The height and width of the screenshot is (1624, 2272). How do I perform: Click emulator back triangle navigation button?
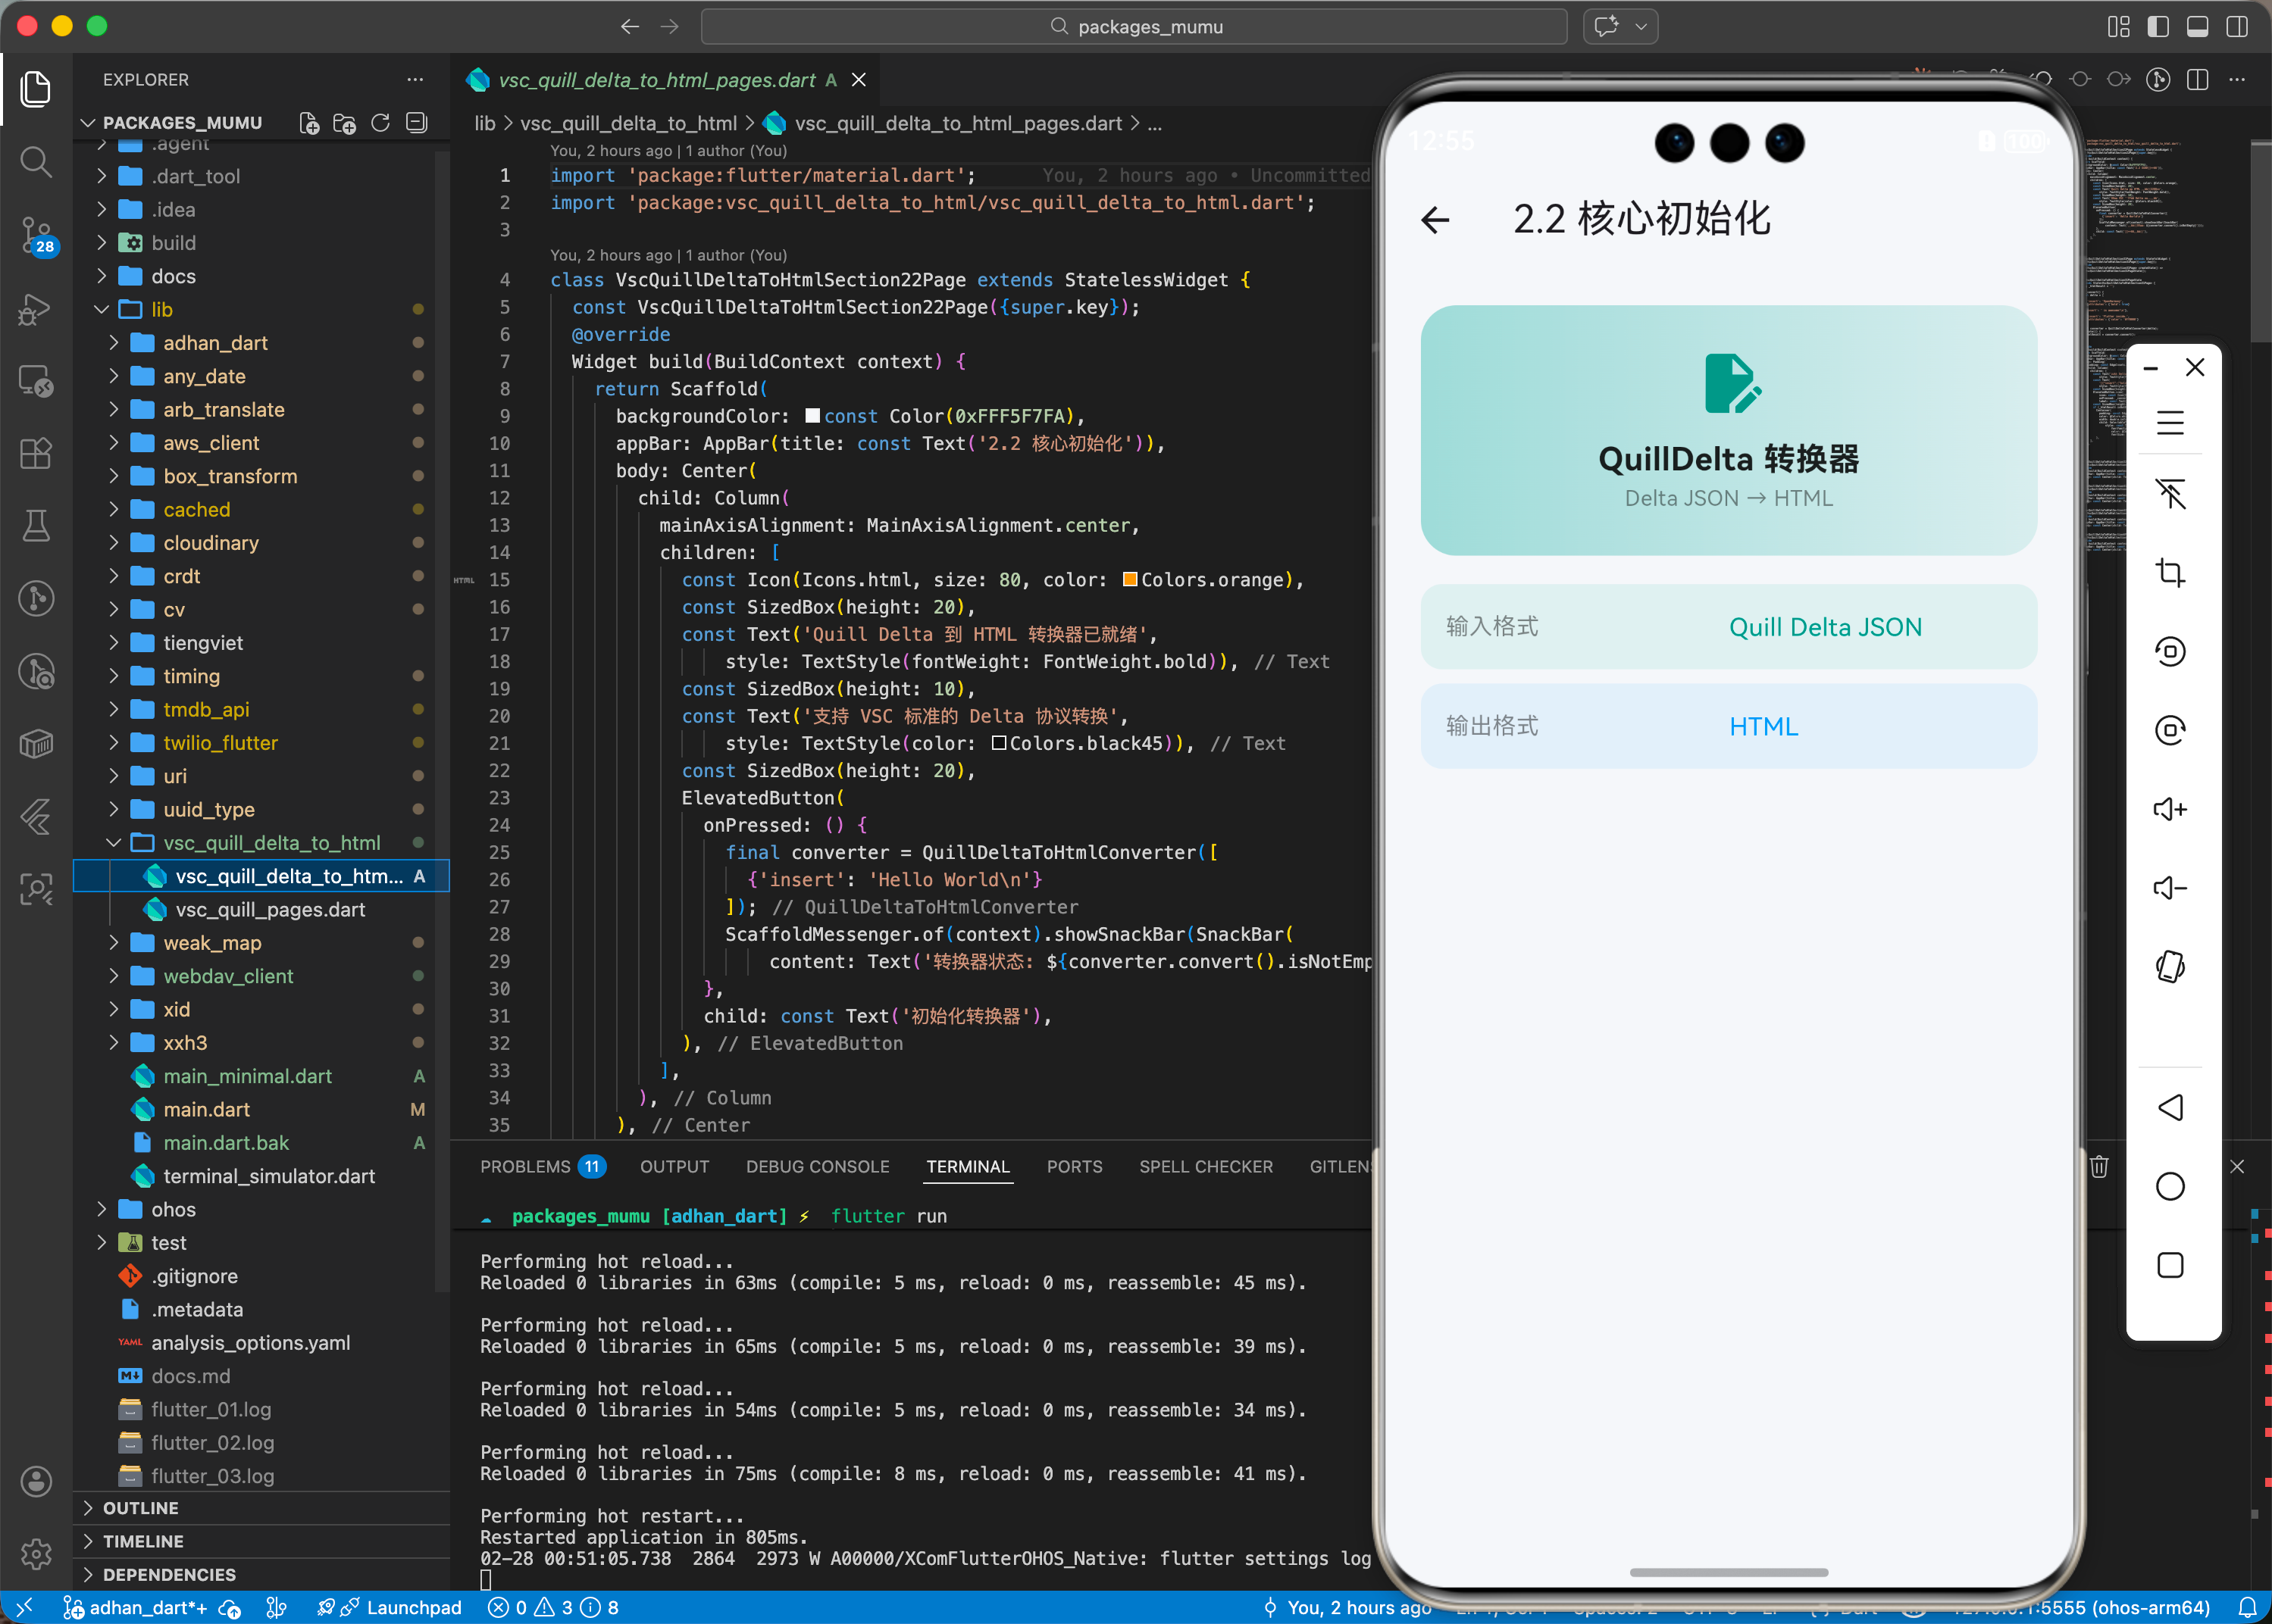tap(2169, 1107)
